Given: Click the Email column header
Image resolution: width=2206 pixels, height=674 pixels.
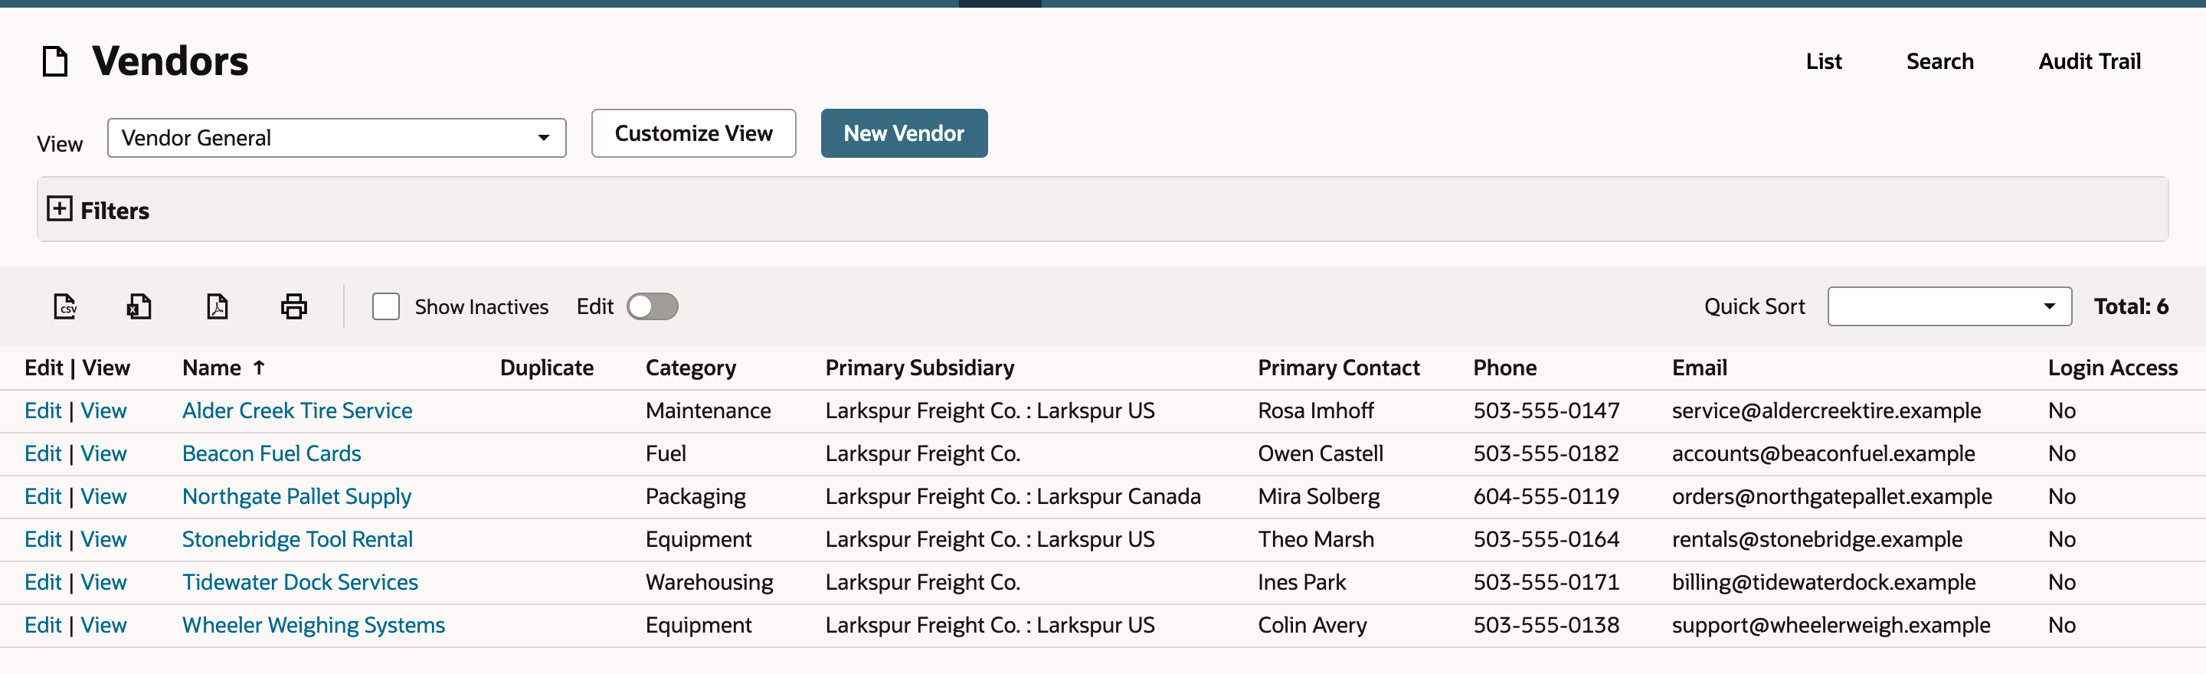Looking at the screenshot, I should (1699, 368).
